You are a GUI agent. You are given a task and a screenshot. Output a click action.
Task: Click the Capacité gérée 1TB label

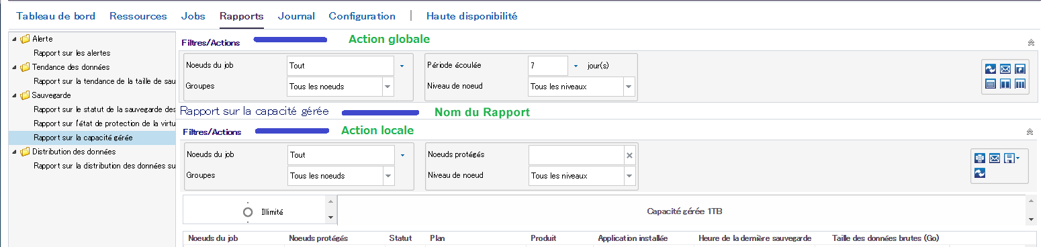click(684, 211)
